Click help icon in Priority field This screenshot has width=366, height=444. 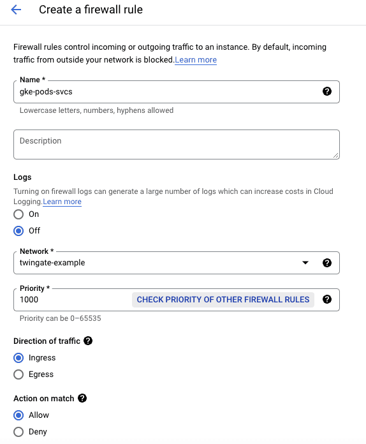[x=327, y=299]
